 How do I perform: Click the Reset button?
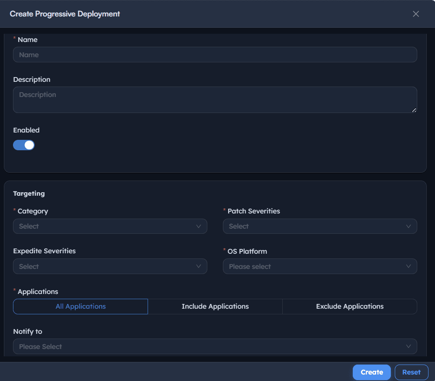coord(412,372)
